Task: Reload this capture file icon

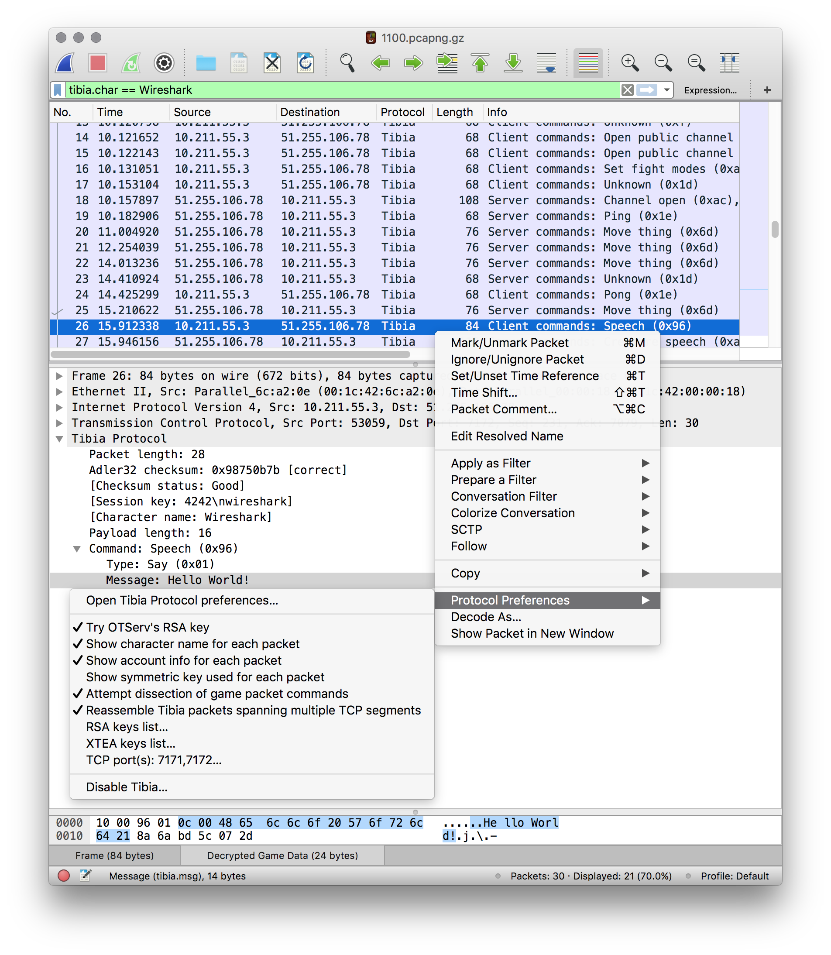Action: click(x=306, y=62)
